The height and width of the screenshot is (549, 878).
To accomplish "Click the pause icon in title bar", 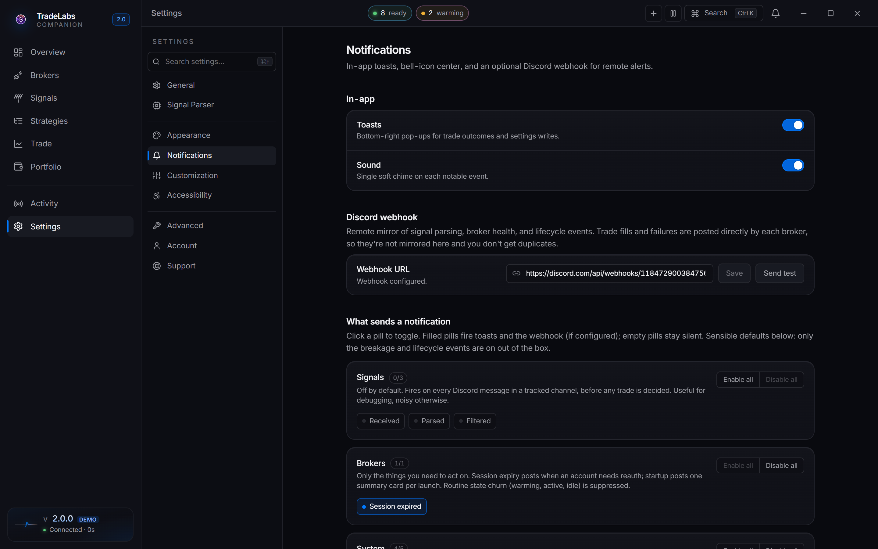I will pos(673,13).
